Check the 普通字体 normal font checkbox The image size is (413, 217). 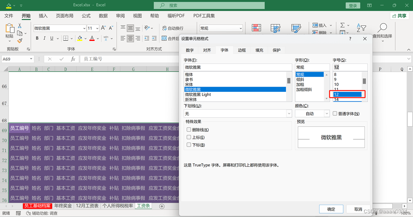point(335,113)
